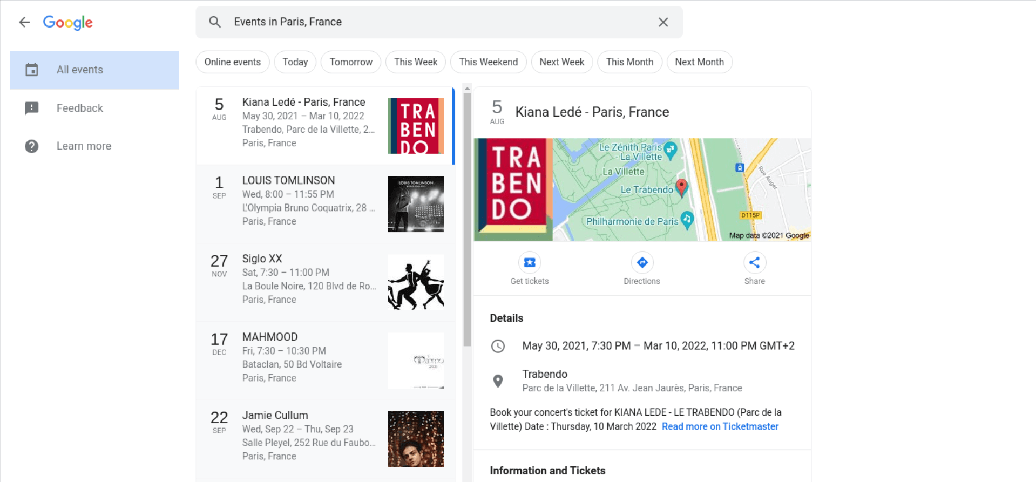Open Feedback via the speech bubble icon
1036x482 pixels.
click(32, 108)
